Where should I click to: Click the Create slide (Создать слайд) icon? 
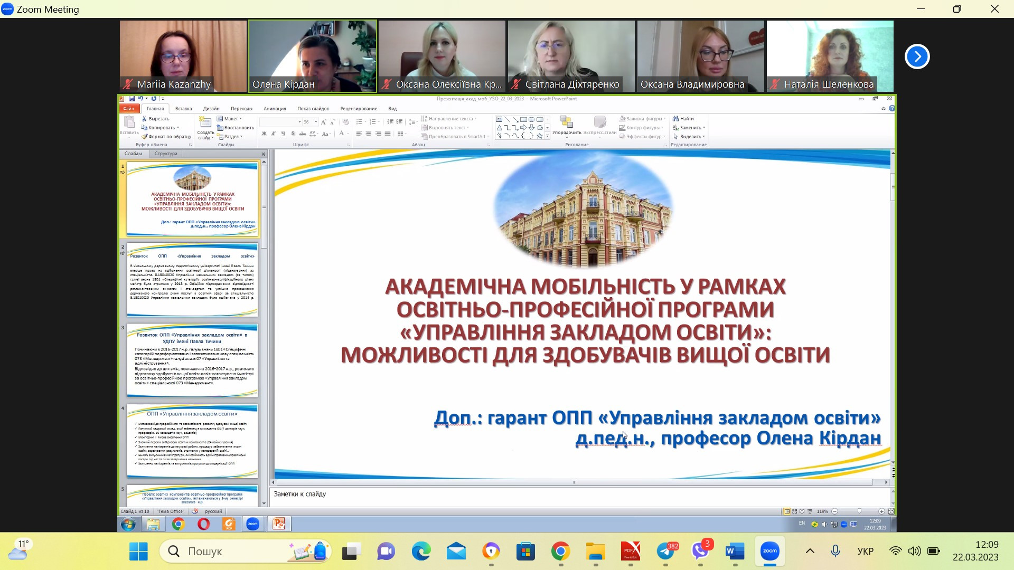204,123
